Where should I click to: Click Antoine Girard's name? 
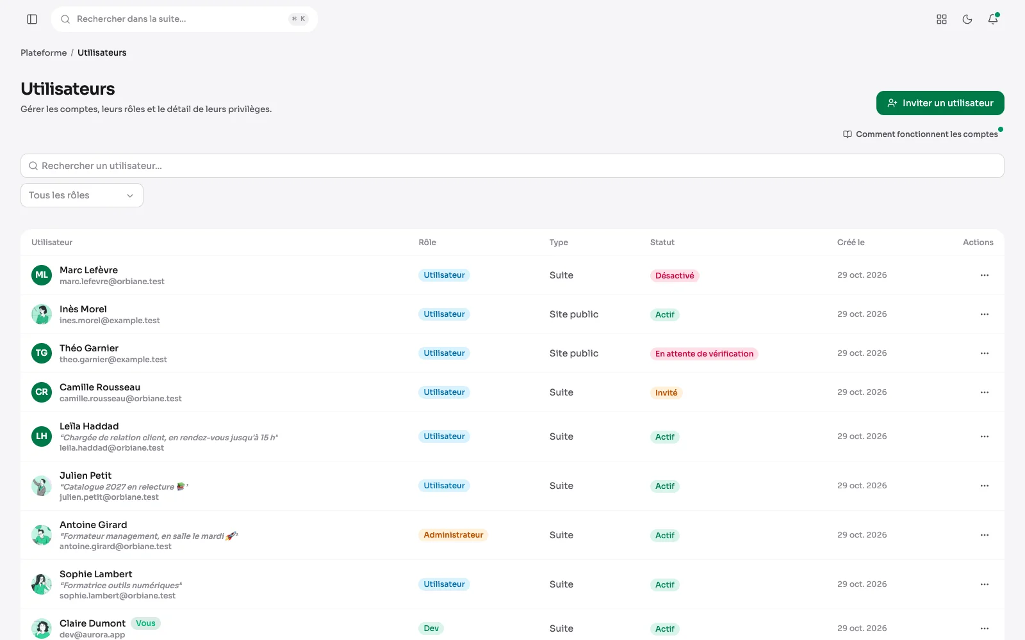pyautogui.click(x=94, y=525)
